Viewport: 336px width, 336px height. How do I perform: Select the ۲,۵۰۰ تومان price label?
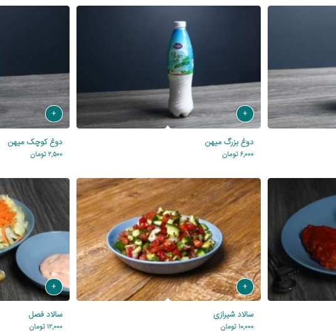point(46,154)
